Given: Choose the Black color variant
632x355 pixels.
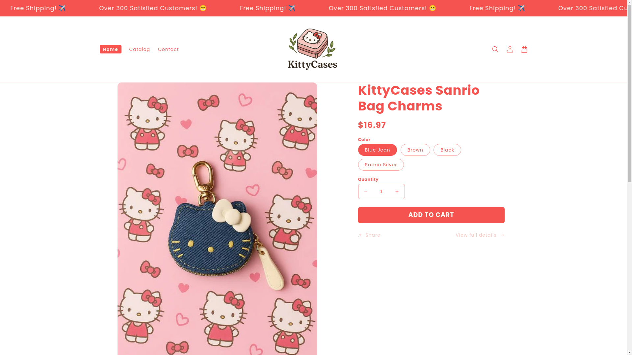Looking at the screenshot, I should point(447,150).
